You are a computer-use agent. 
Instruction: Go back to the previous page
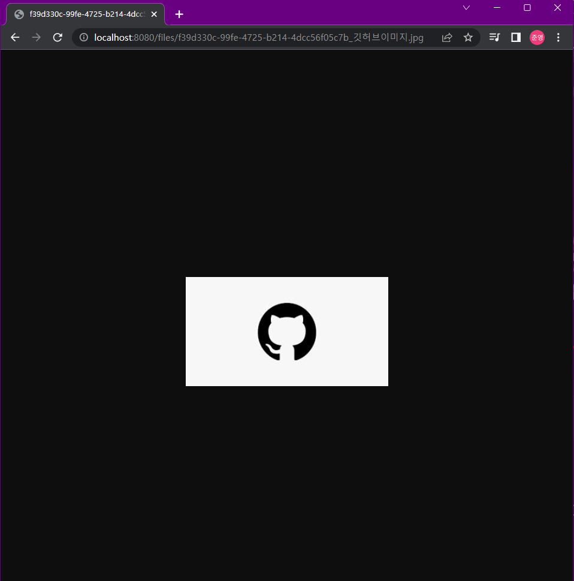15,37
